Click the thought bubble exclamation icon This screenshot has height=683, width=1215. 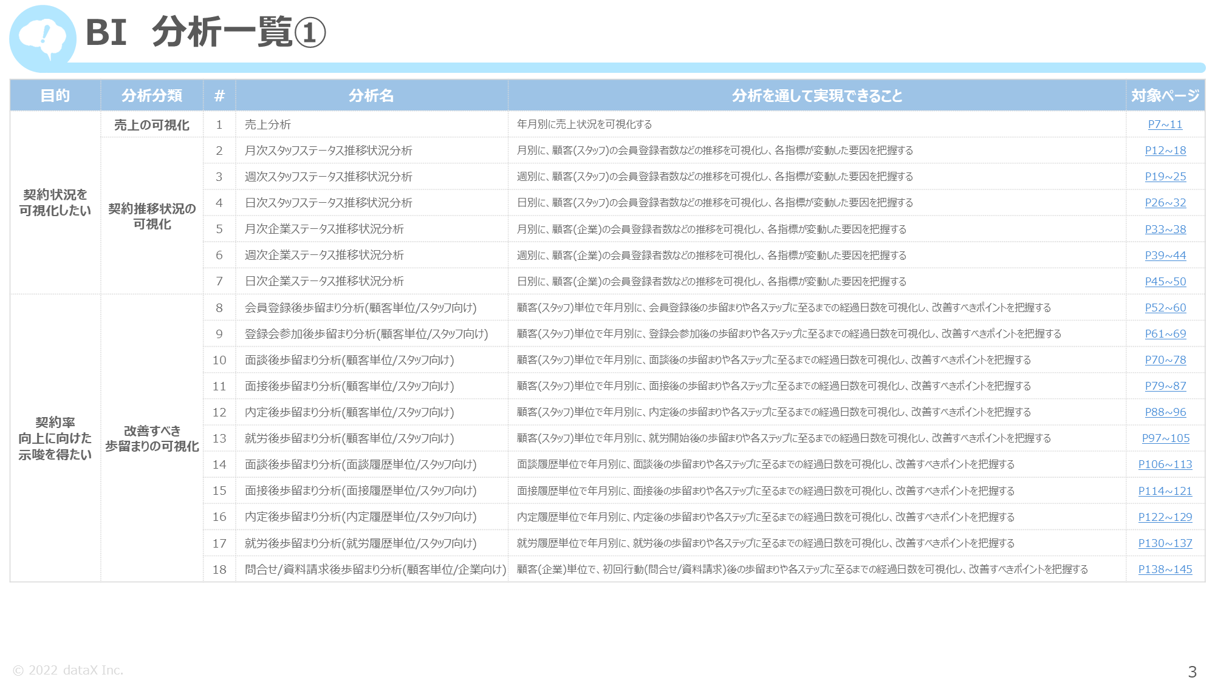click(42, 39)
